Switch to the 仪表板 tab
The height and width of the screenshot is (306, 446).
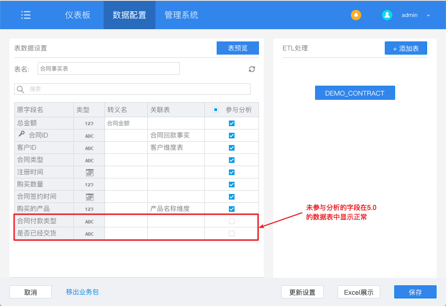(x=78, y=15)
